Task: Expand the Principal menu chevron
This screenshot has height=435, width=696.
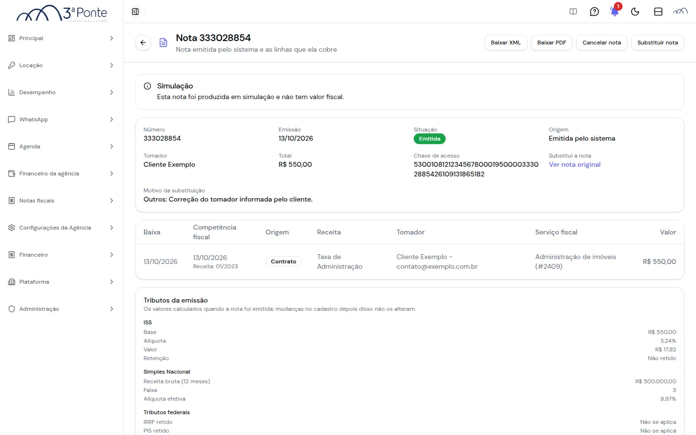Action: pyautogui.click(x=112, y=38)
